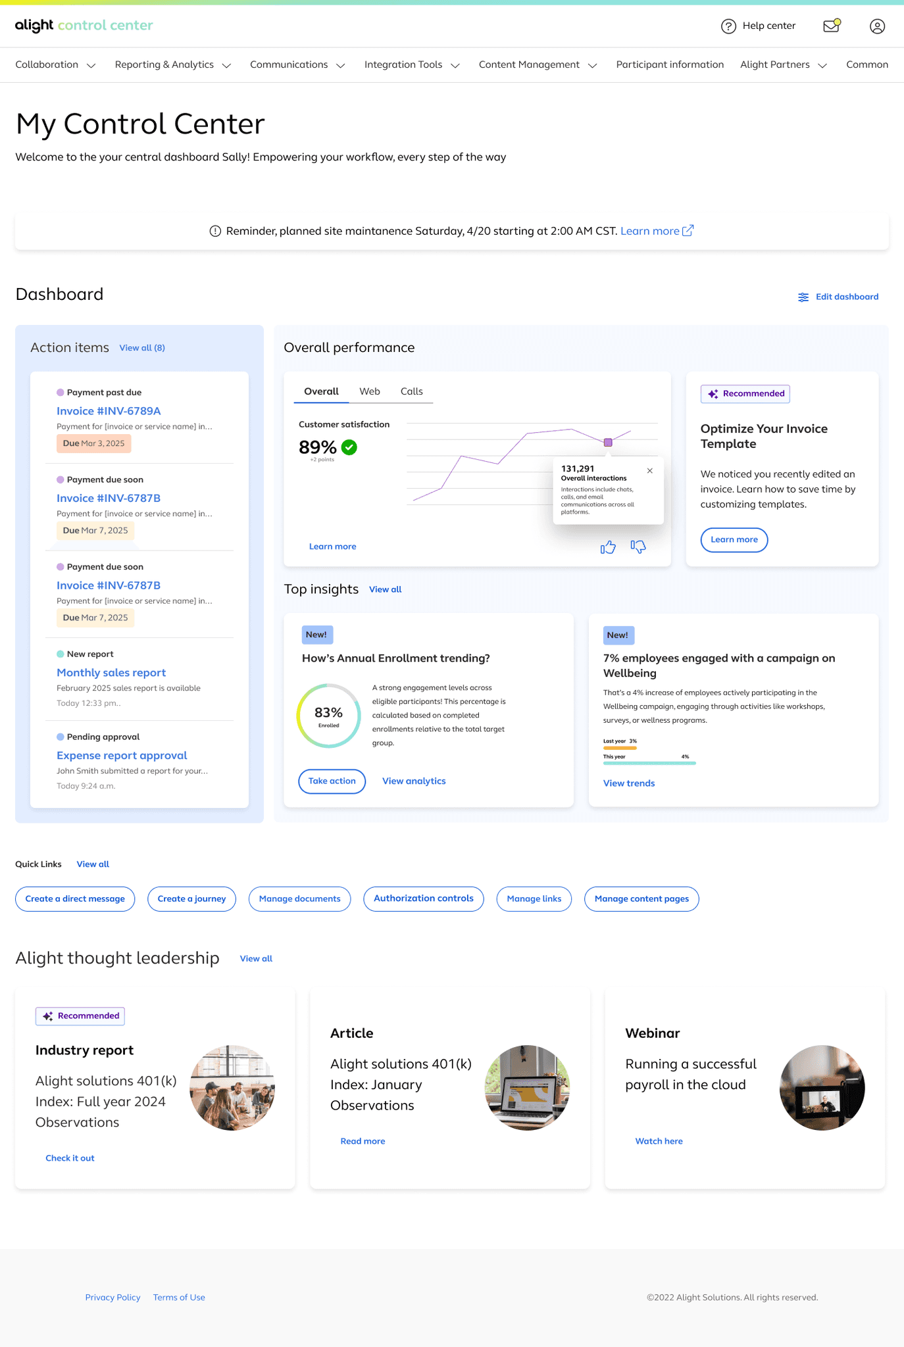Open Participant information menu item
The height and width of the screenshot is (1347, 904).
tap(670, 64)
